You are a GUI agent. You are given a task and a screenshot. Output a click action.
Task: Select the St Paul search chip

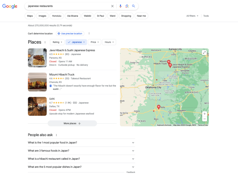click(x=101, y=16)
